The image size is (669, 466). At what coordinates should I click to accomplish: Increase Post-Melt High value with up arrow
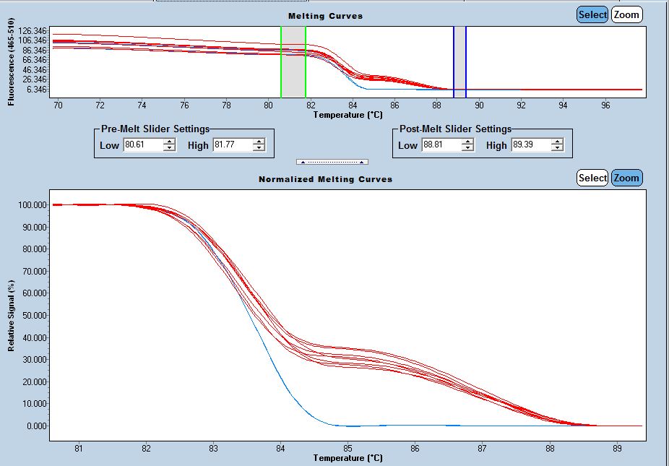[557, 142]
